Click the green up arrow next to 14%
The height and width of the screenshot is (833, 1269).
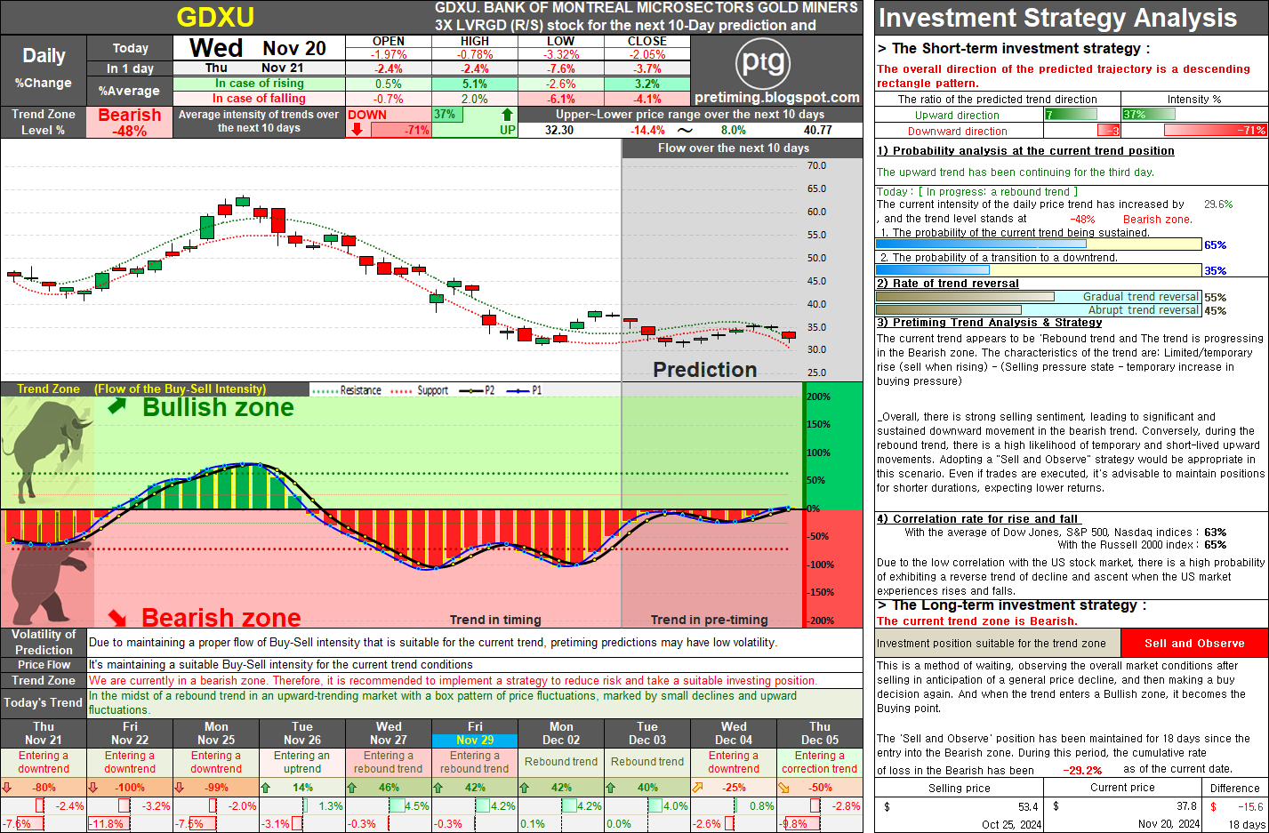pyautogui.click(x=266, y=787)
